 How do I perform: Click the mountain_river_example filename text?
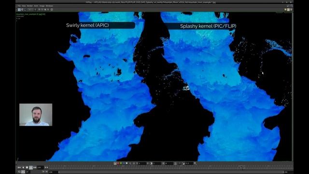point(31,14)
